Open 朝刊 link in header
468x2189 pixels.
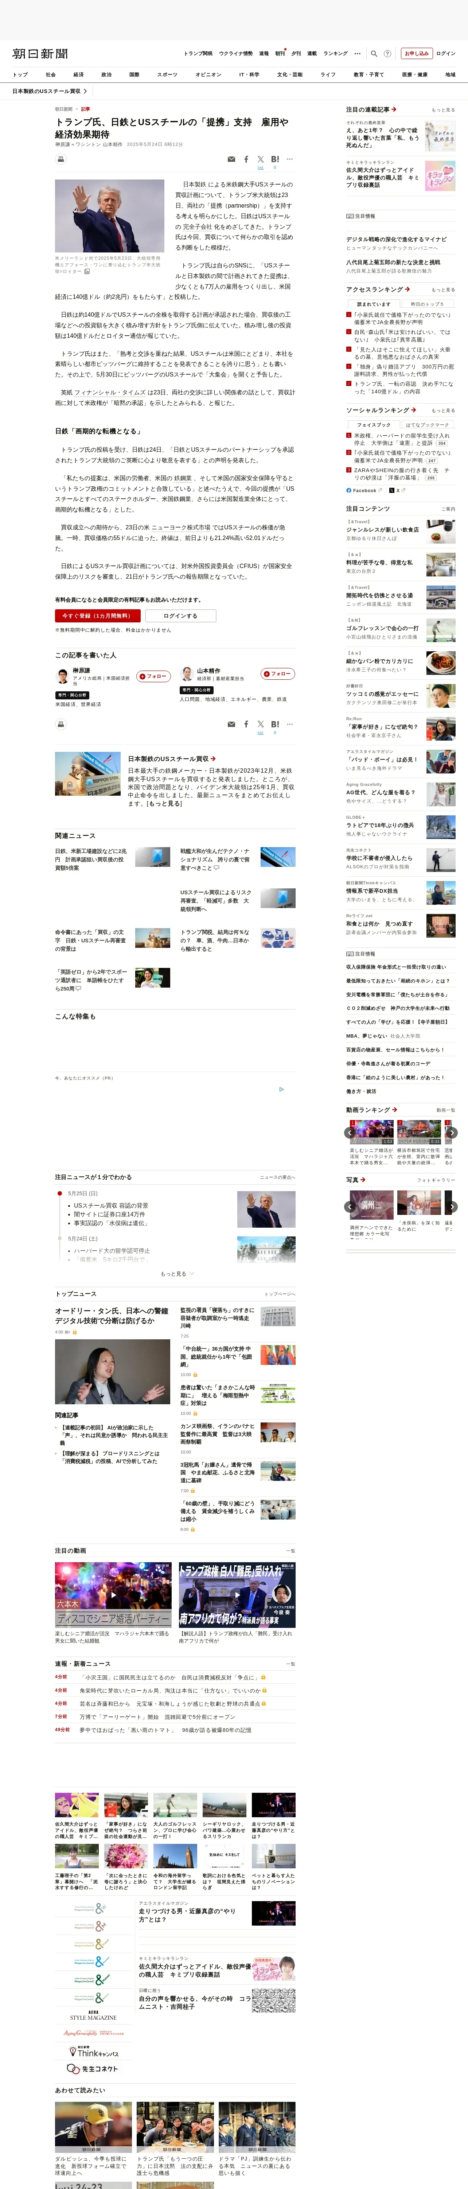[x=280, y=54]
